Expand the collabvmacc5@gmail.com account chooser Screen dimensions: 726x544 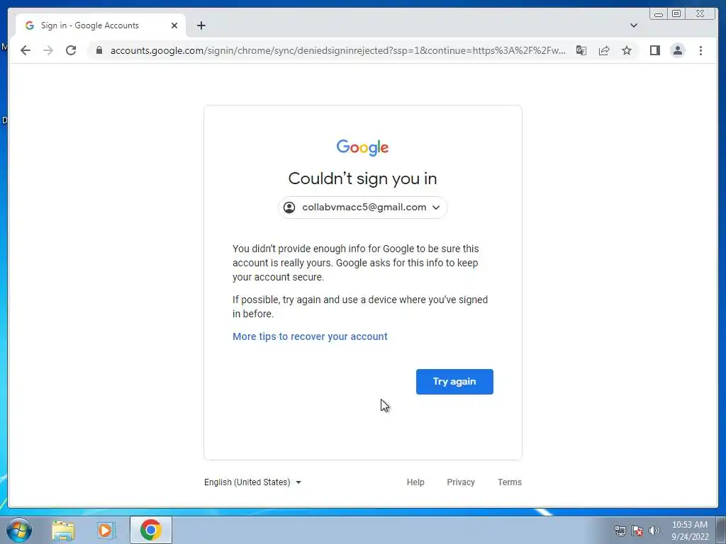pos(362,208)
